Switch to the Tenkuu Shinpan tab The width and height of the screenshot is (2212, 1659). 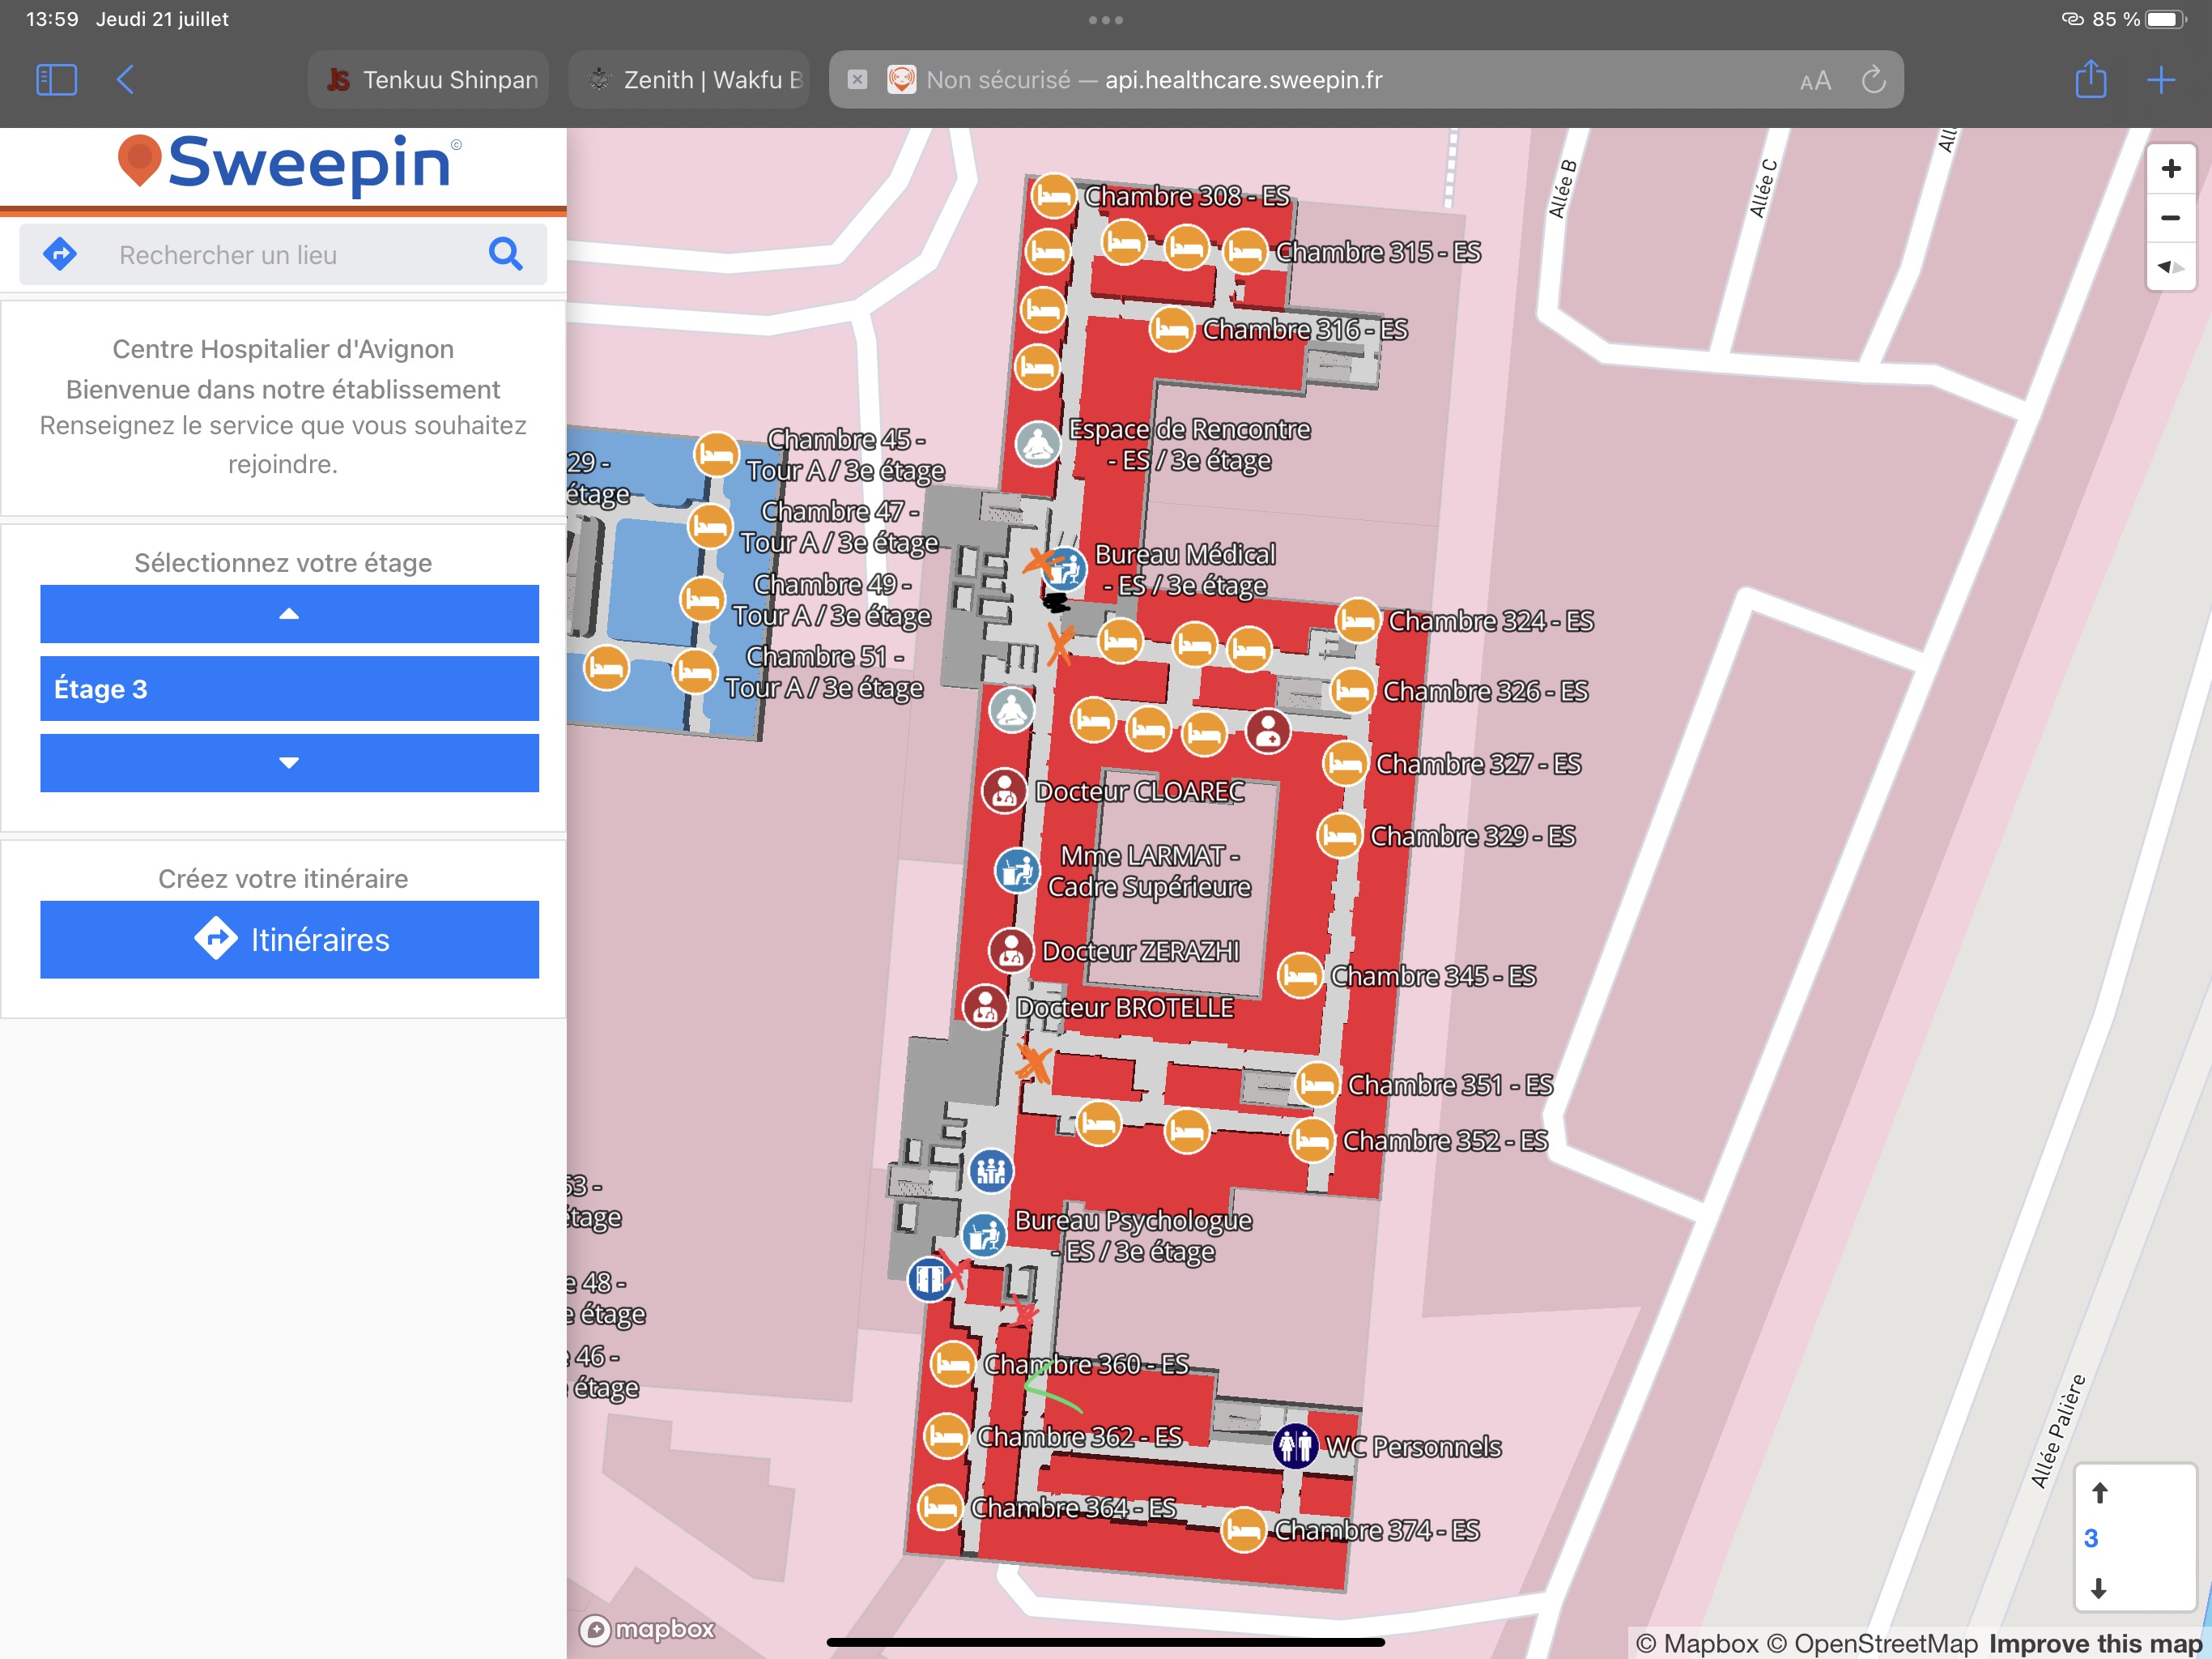click(430, 80)
